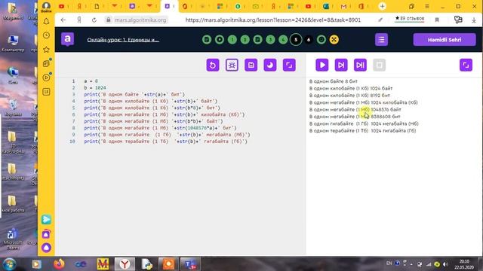Screen dimensions: 483x271
Task: Open the Компьютер desktop icon
Action: 13,44
